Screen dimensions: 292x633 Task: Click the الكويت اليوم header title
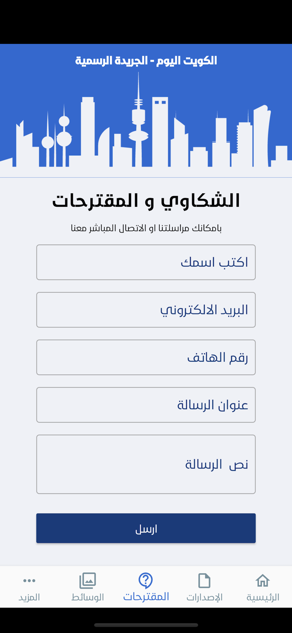pyautogui.click(x=146, y=60)
